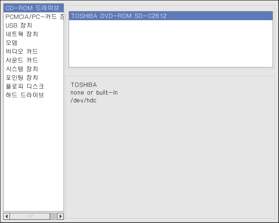Viewport: 279px width, 223px height.
Task: Choose 네트웍 장치 from the list
Action: (22, 34)
